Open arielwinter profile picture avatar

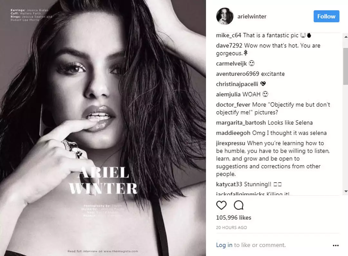tap(225, 16)
